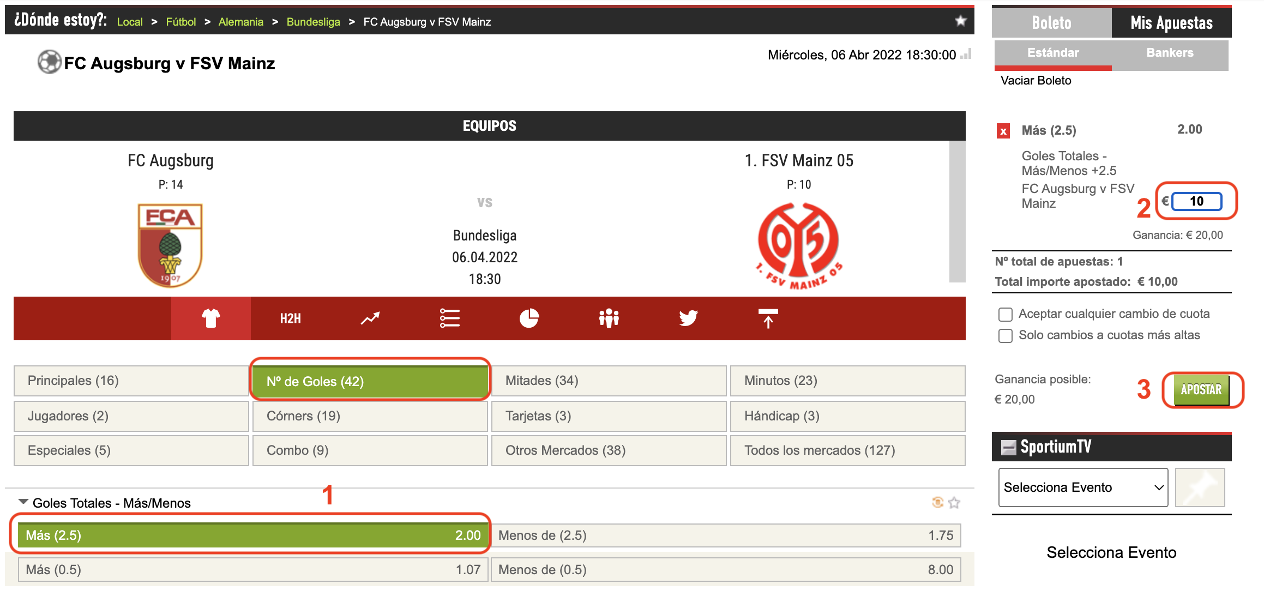Collapse the Goles Totales - Más/Menos section
The height and width of the screenshot is (590, 1264).
click(x=23, y=502)
